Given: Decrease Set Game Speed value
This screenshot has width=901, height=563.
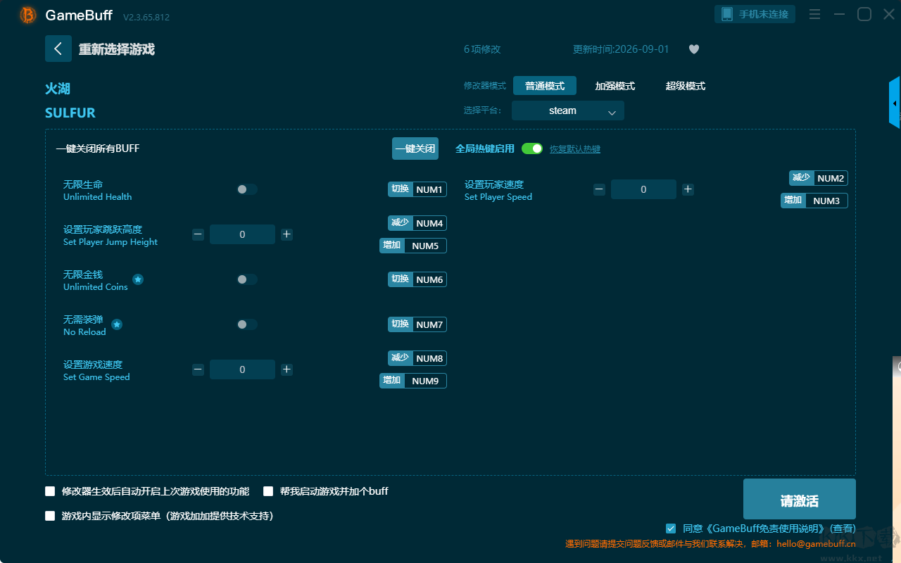Looking at the screenshot, I should pos(198,369).
